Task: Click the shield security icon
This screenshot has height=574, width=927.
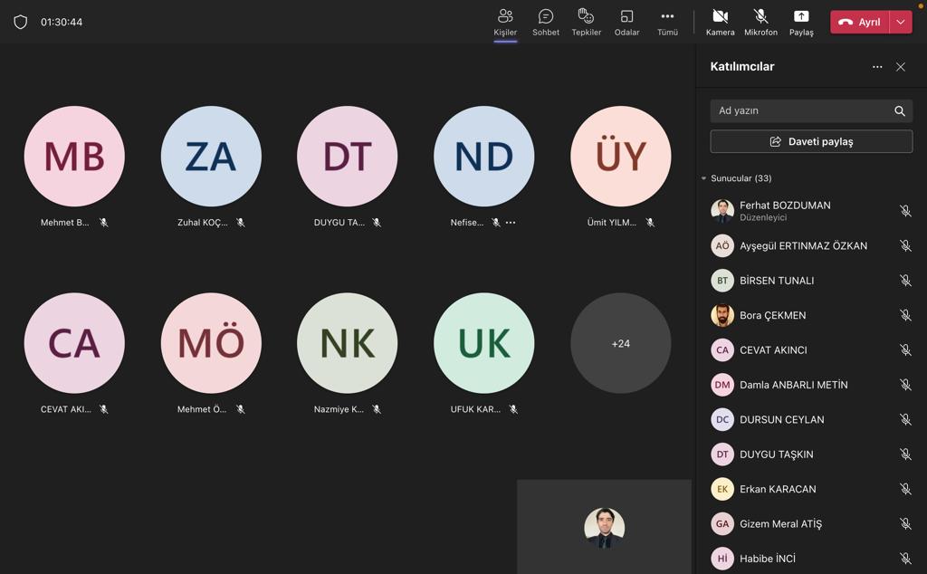Action: click(21, 22)
